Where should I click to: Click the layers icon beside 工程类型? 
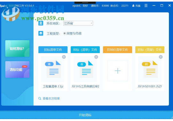[x=41, y=33]
